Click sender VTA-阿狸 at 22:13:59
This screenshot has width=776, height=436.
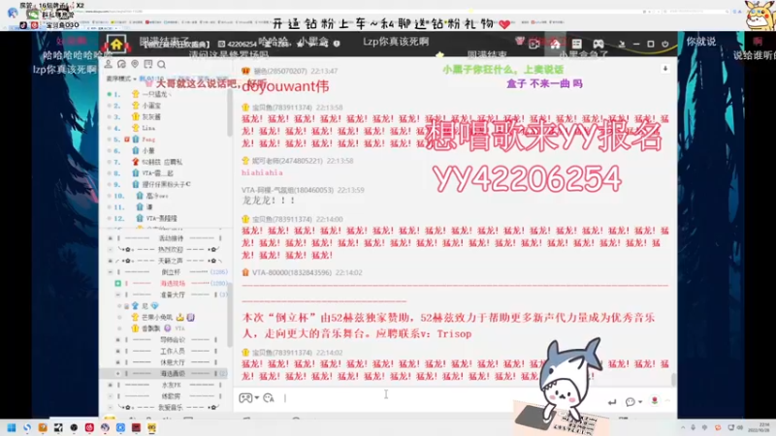(287, 190)
